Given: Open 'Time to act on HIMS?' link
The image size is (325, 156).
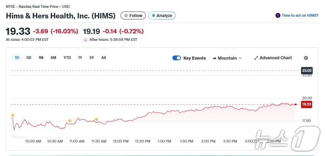Looking at the screenshot, I should click(300, 16).
